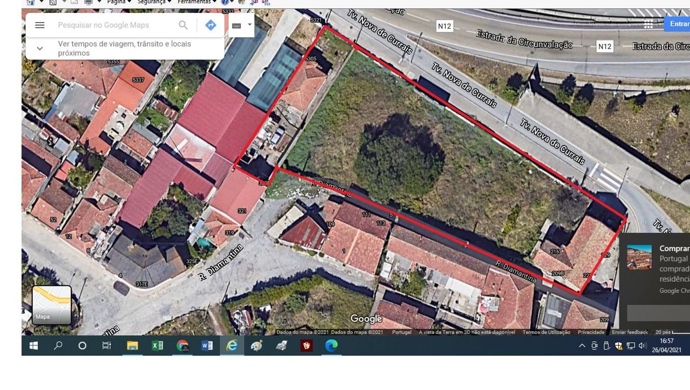Select the on-screen keyboard input icon

click(x=236, y=24)
